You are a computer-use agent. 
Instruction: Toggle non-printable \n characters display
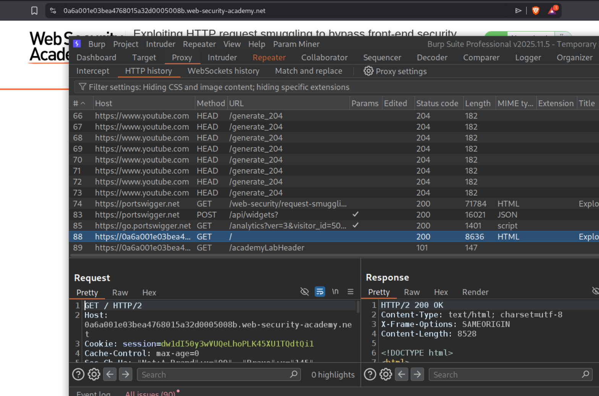(x=335, y=292)
